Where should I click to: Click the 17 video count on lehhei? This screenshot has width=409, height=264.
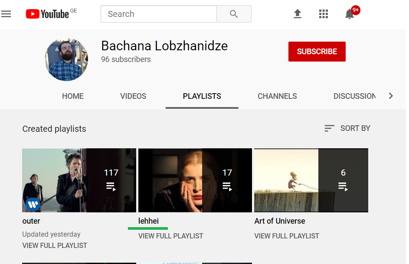tap(227, 173)
